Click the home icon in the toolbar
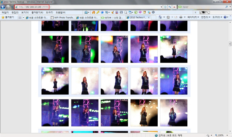 (94, 12)
